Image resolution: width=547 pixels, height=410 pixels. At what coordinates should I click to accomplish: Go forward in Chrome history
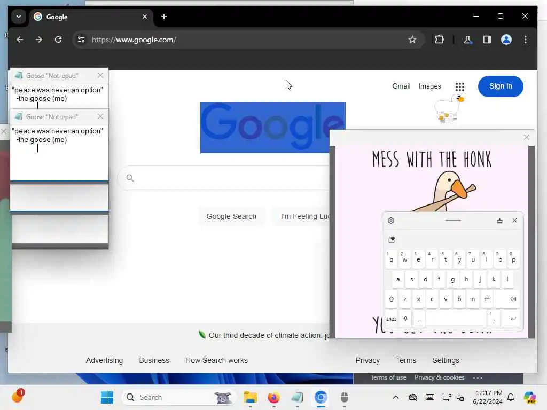38,40
